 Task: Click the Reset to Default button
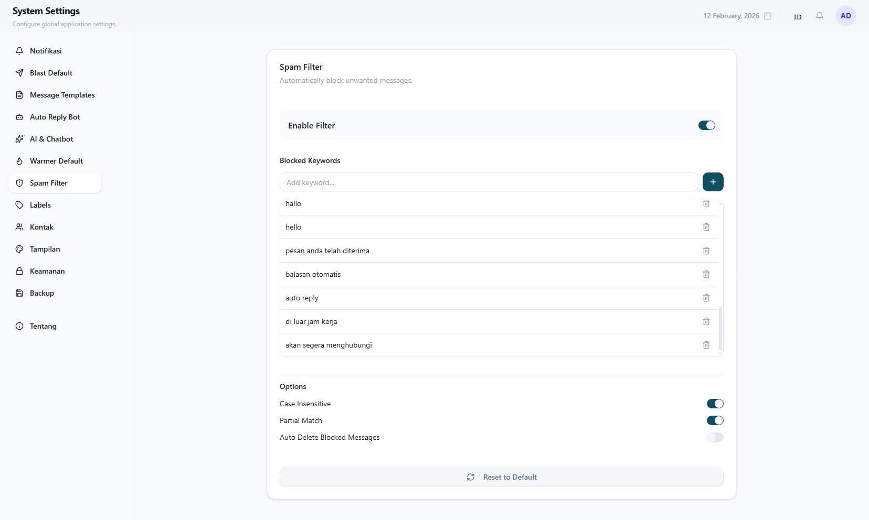coord(501,477)
